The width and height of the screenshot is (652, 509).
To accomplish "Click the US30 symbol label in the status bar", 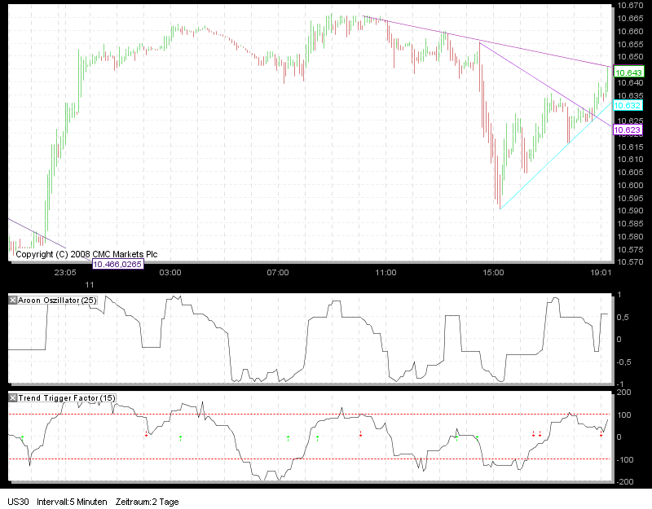I will 18,502.
